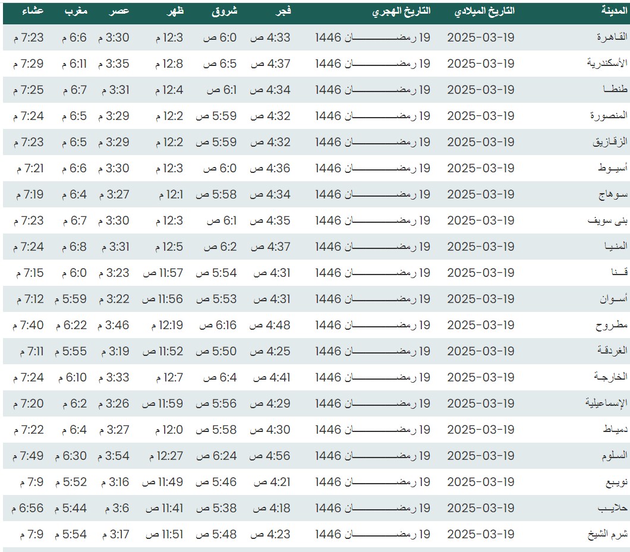Select the مغرب column header
The image size is (630, 552).
coord(76,11)
